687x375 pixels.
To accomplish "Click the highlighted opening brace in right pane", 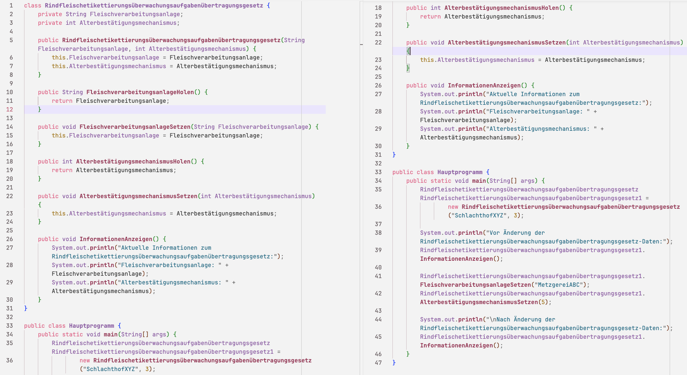I will [x=409, y=51].
